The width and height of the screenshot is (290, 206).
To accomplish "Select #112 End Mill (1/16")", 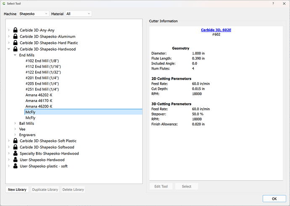I will coord(43,67).
